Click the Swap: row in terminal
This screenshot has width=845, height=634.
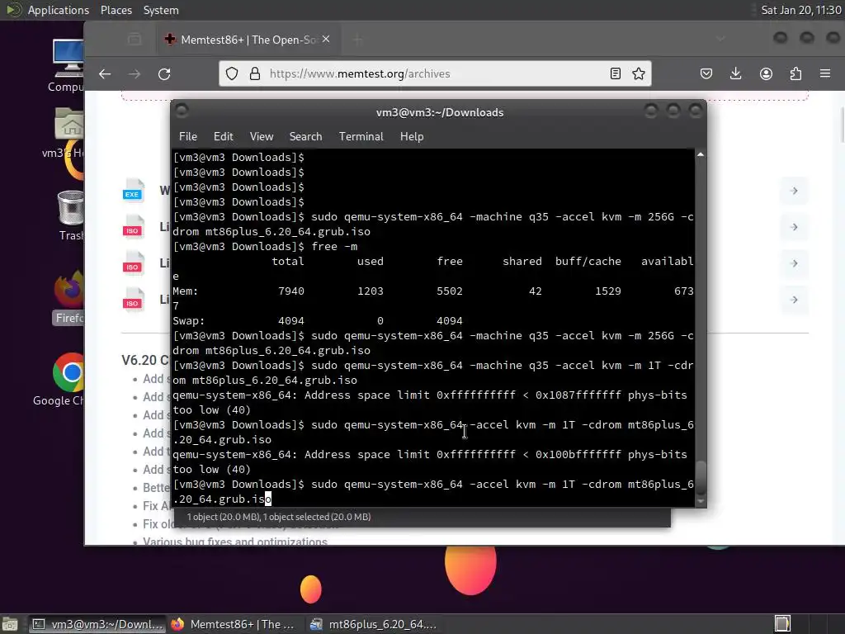pyautogui.click(x=318, y=321)
